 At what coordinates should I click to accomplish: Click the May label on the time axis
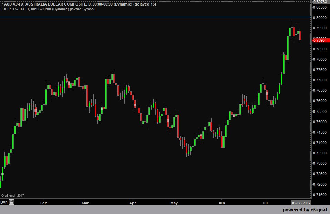point(174,203)
